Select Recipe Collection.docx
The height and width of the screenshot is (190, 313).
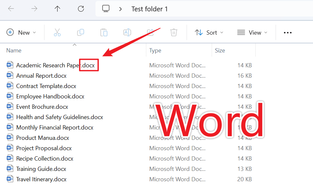tap(45, 159)
